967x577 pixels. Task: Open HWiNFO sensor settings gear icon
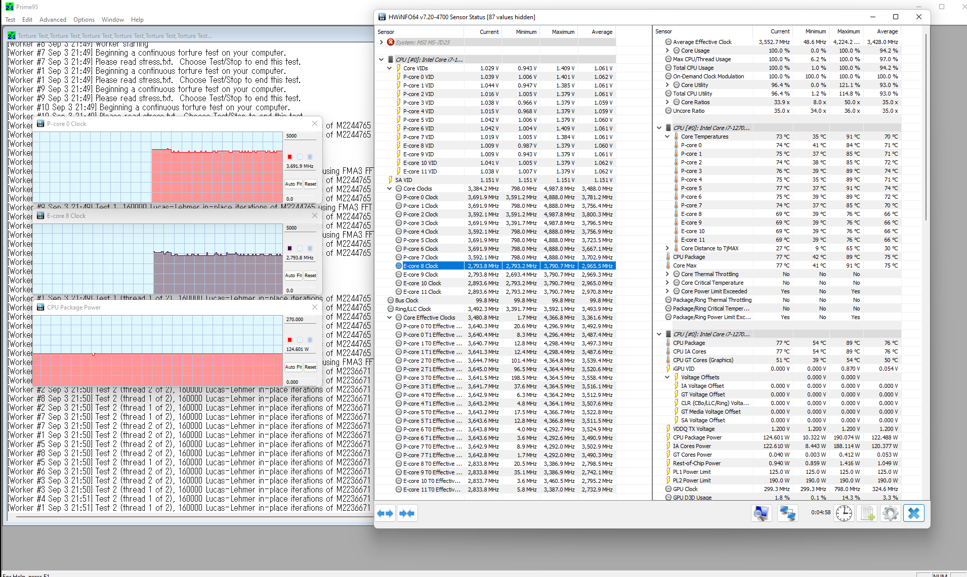click(x=890, y=513)
